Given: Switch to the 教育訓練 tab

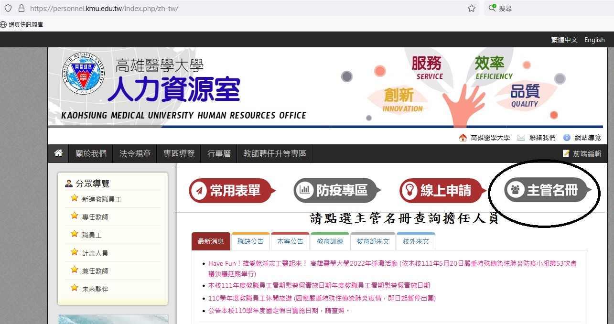Looking at the screenshot, I should [x=330, y=241].
